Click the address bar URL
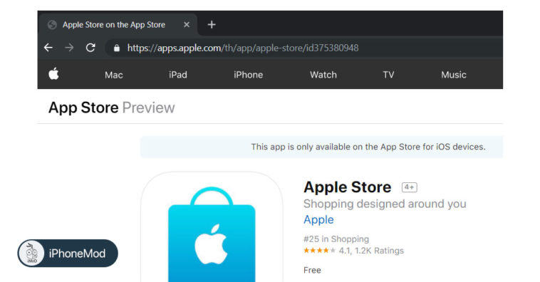This screenshot has width=540, height=282. click(243, 48)
